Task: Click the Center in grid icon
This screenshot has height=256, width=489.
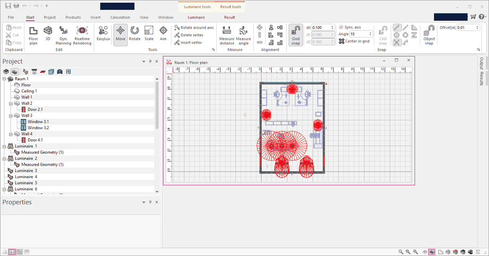Action: [x=342, y=41]
